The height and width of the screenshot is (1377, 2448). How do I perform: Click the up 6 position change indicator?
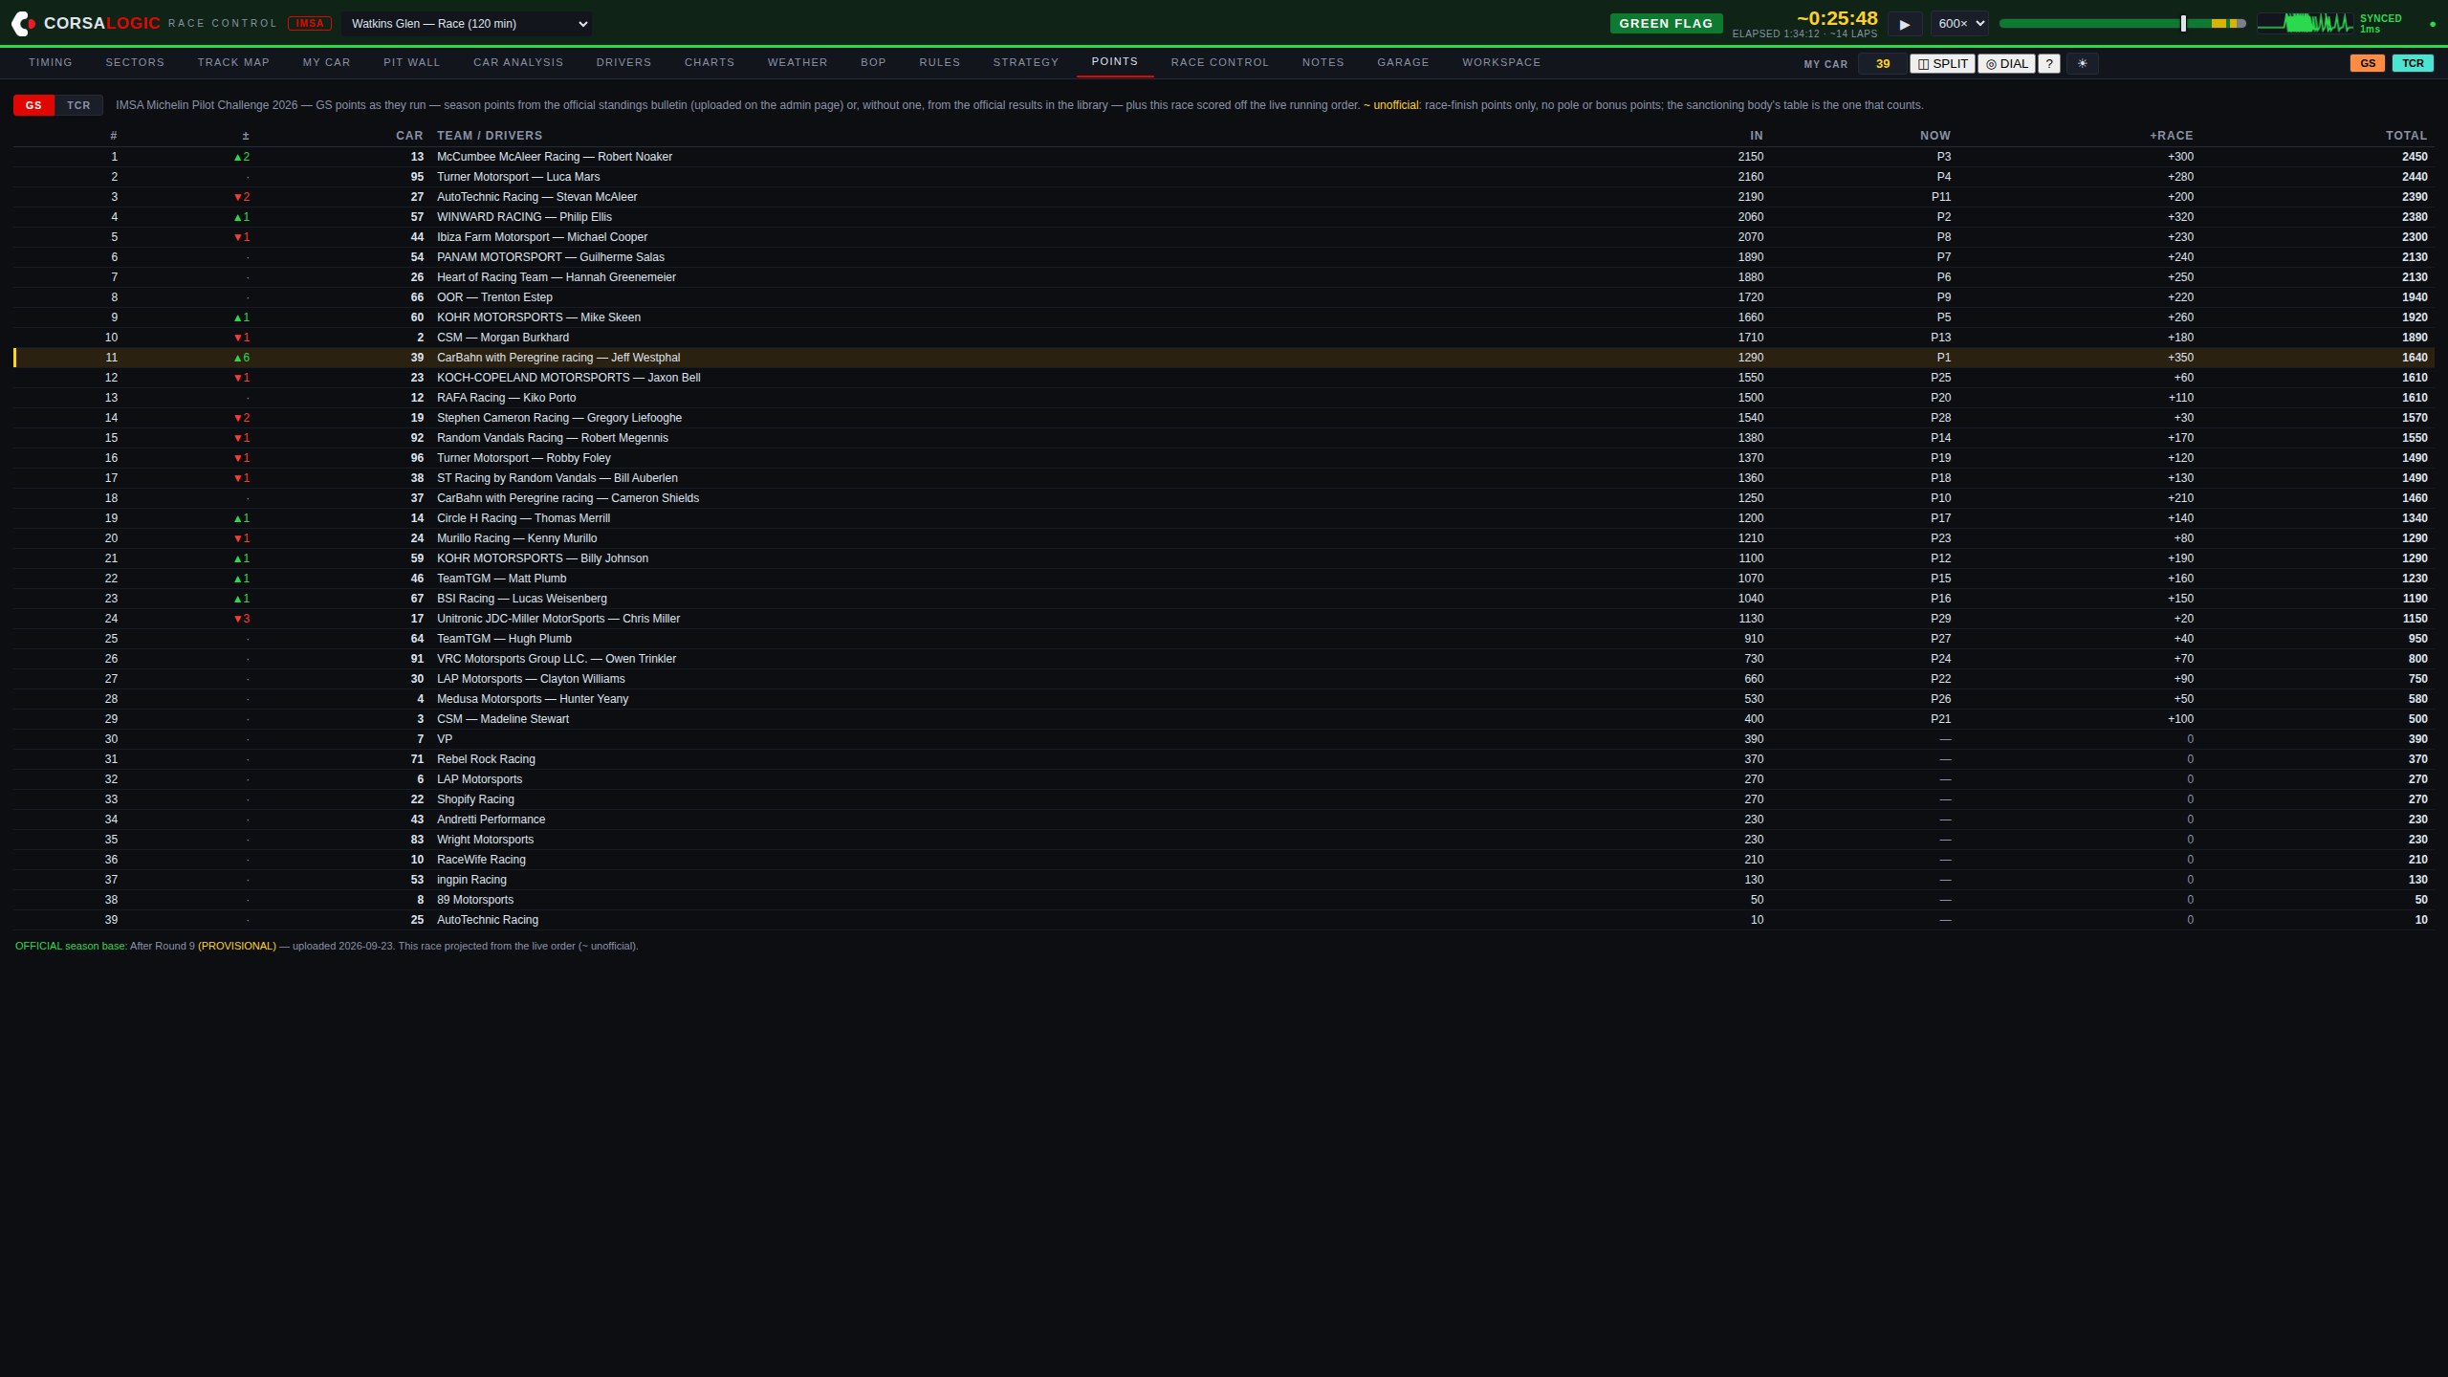[x=242, y=358]
